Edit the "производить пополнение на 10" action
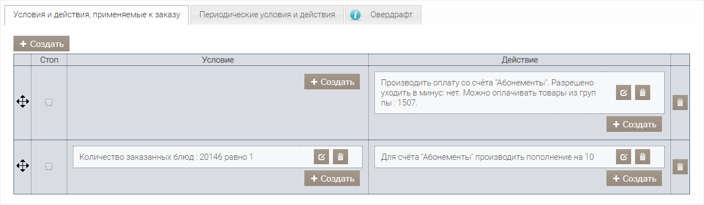 click(623, 157)
